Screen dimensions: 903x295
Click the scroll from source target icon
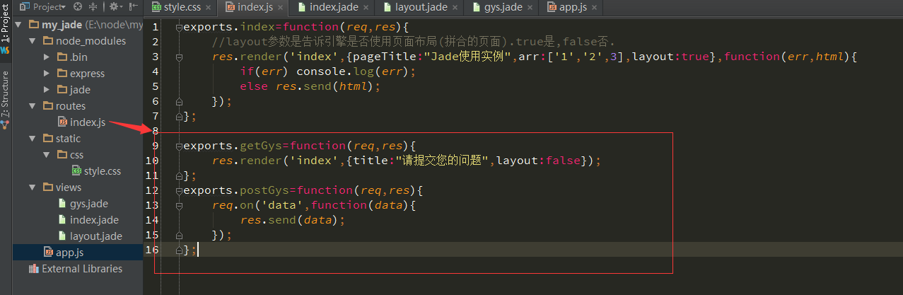coord(78,7)
